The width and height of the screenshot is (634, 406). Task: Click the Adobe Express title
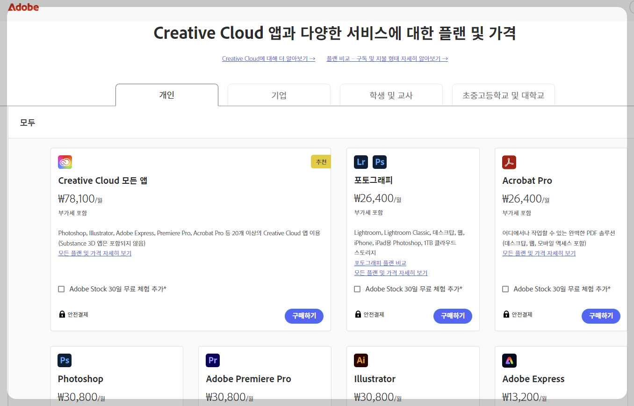click(533, 379)
